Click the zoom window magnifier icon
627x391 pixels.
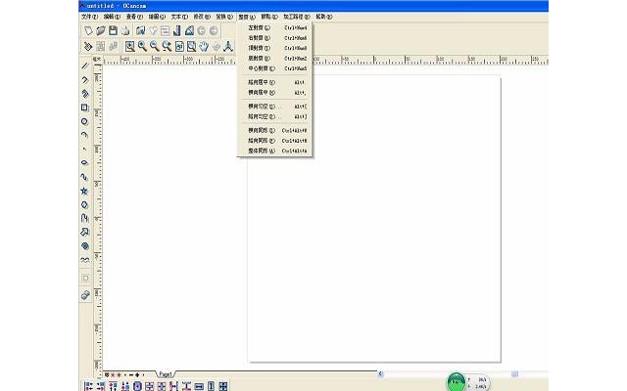pyautogui.click(x=130, y=47)
